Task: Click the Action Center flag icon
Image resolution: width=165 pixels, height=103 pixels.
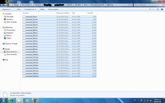Action: [x=141, y=101]
